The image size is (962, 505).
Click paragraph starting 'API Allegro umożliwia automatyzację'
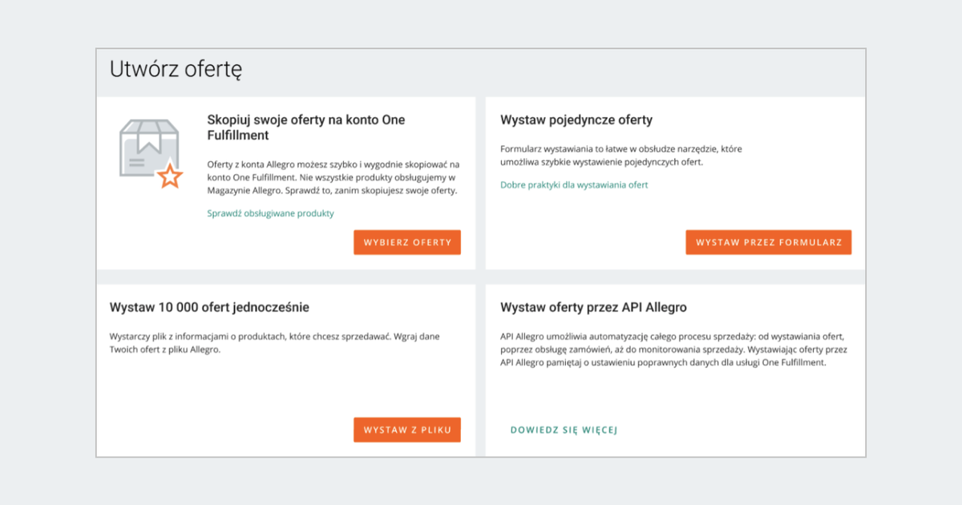click(x=674, y=349)
